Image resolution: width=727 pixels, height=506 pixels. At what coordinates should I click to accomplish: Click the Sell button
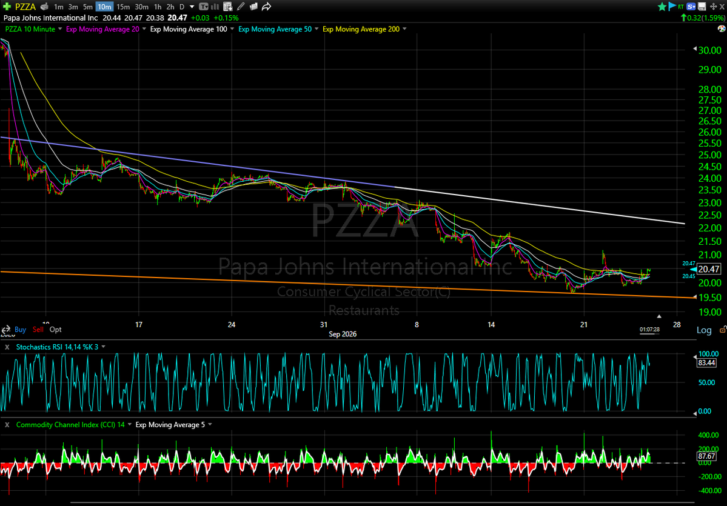click(x=38, y=330)
